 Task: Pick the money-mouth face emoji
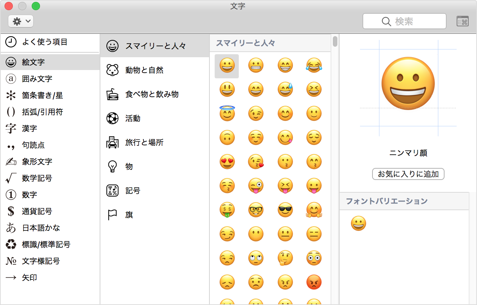pyautogui.click(x=227, y=210)
